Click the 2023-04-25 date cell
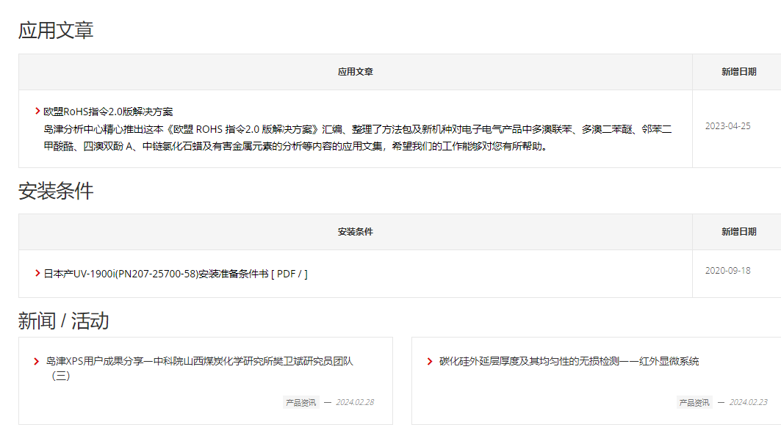The height and width of the screenshot is (430, 781). 727,126
